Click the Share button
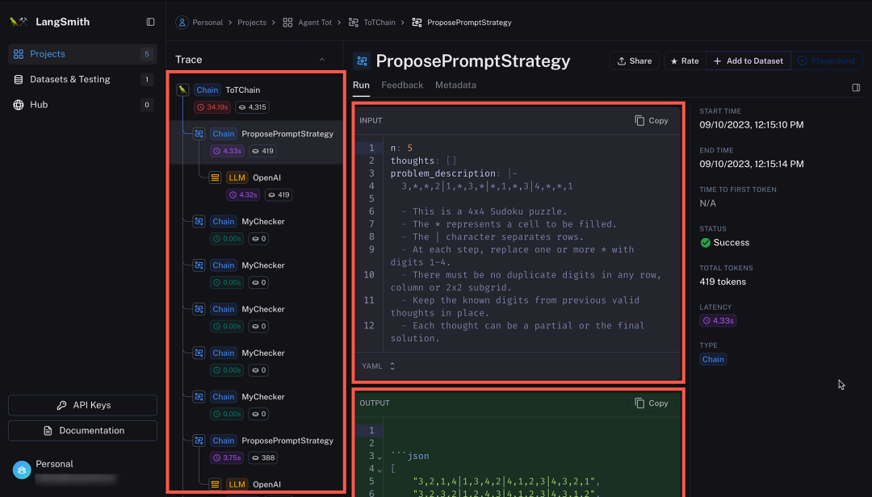The image size is (872, 497). tap(635, 61)
